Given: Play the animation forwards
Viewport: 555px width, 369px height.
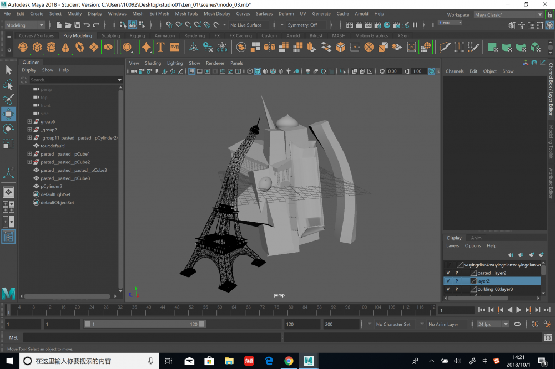Looking at the screenshot, I should (x=519, y=310).
